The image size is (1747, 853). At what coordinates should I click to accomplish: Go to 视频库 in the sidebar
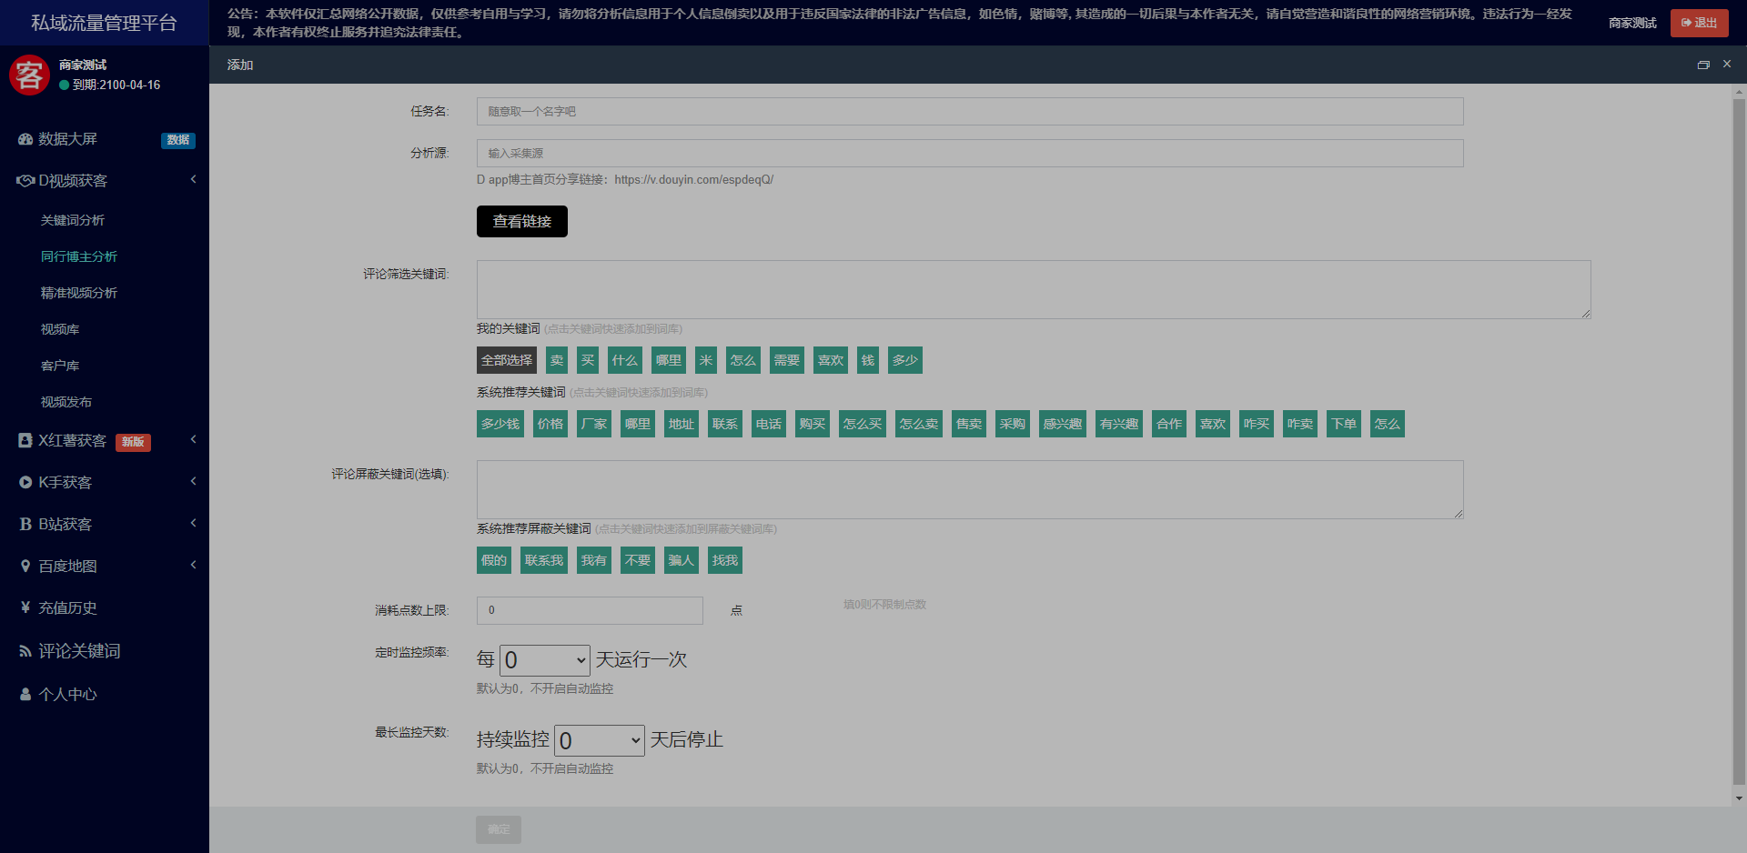click(x=60, y=329)
